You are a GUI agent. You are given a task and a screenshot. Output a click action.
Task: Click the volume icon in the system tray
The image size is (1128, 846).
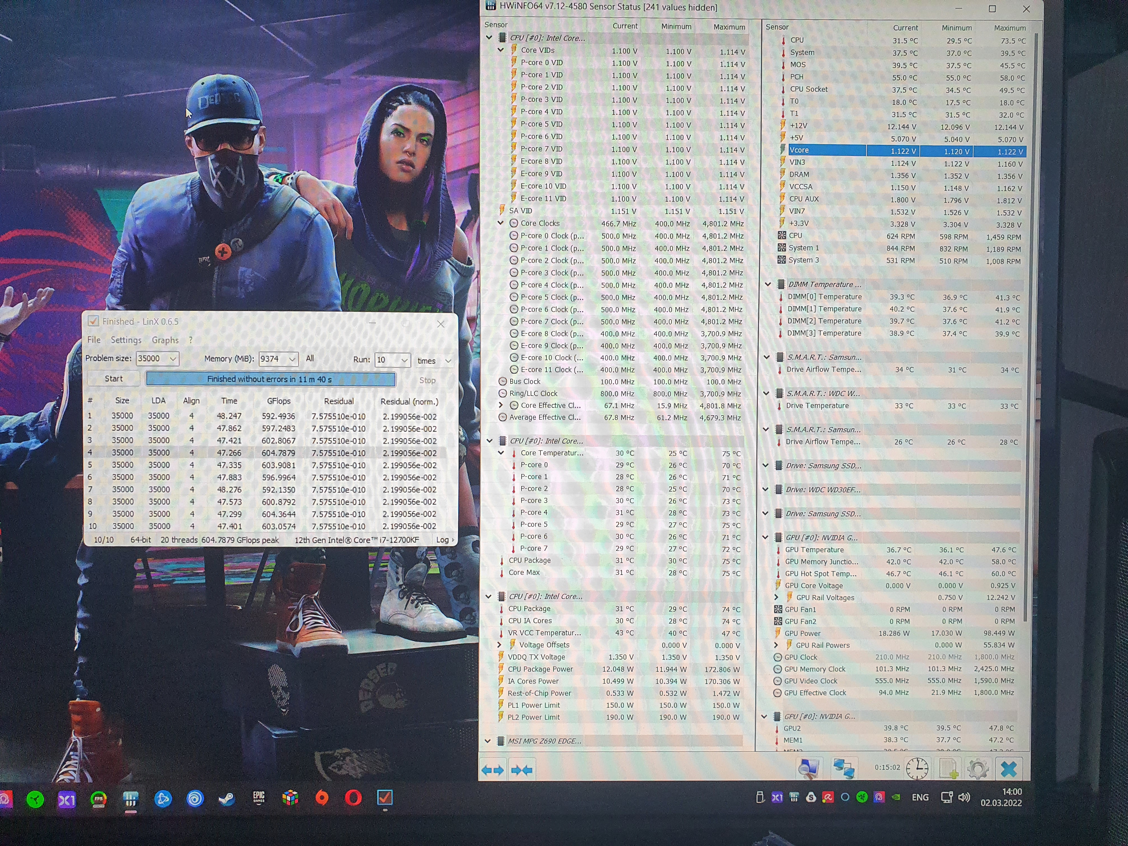pos(963,797)
